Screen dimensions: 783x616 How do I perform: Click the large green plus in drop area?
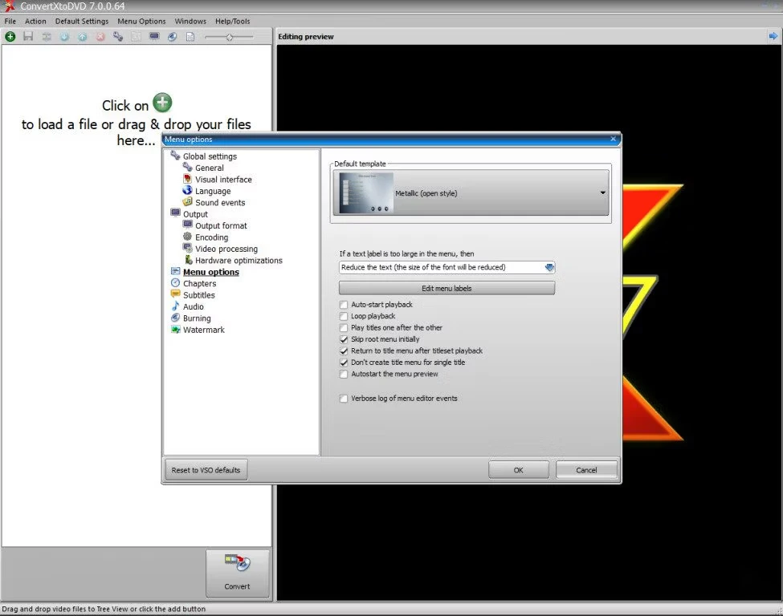tap(162, 103)
